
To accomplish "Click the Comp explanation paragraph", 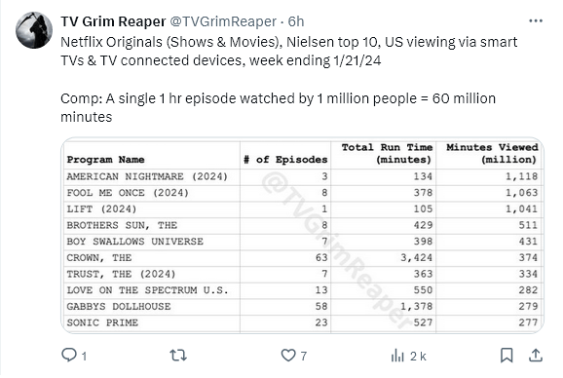I will (x=278, y=108).
